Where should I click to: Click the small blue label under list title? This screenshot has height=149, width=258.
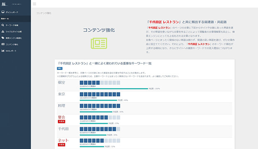(60, 68)
